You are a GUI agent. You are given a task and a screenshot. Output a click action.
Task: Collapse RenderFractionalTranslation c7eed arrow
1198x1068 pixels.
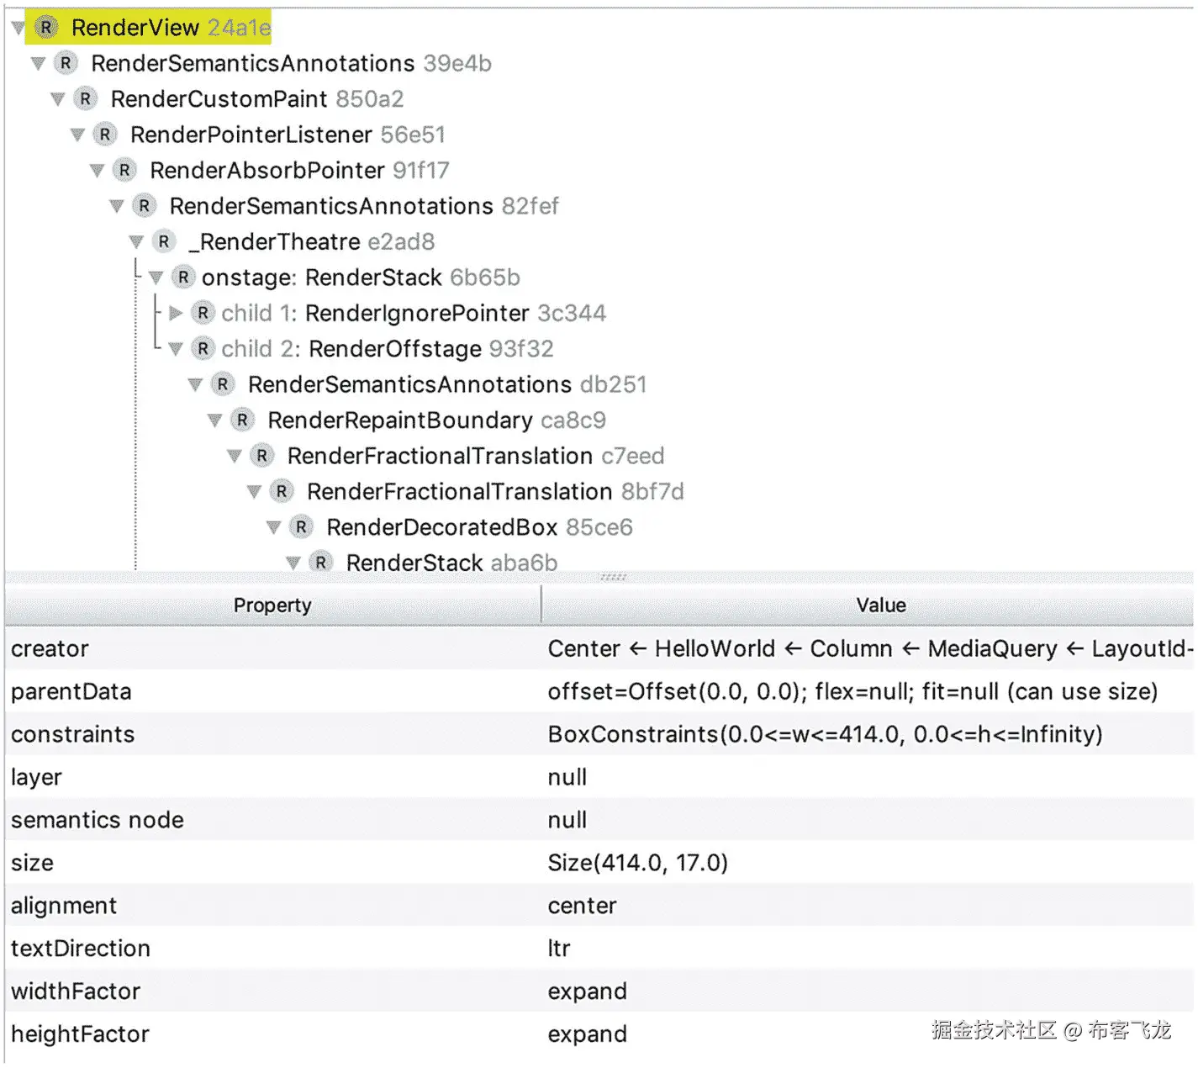pyautogui.click(x=235, y=457)
